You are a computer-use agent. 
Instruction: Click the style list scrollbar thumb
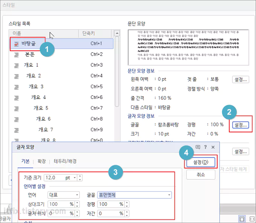point(117,71)
